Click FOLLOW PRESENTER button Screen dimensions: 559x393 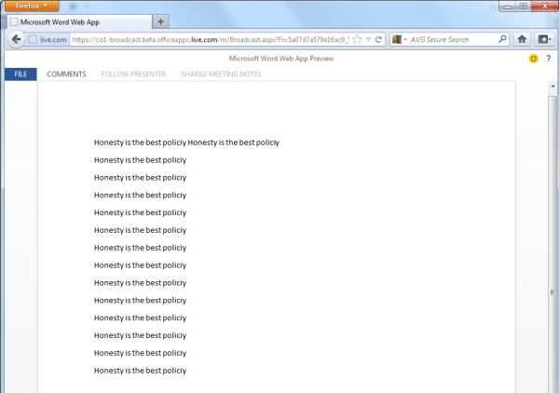[x=133, y=75]
